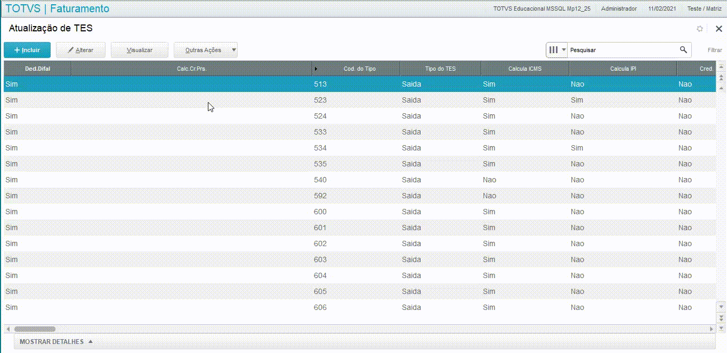Click sort triangle in Cod. do Tipo header
Viewport: 727px width, 353px height.
pos(316,69)
